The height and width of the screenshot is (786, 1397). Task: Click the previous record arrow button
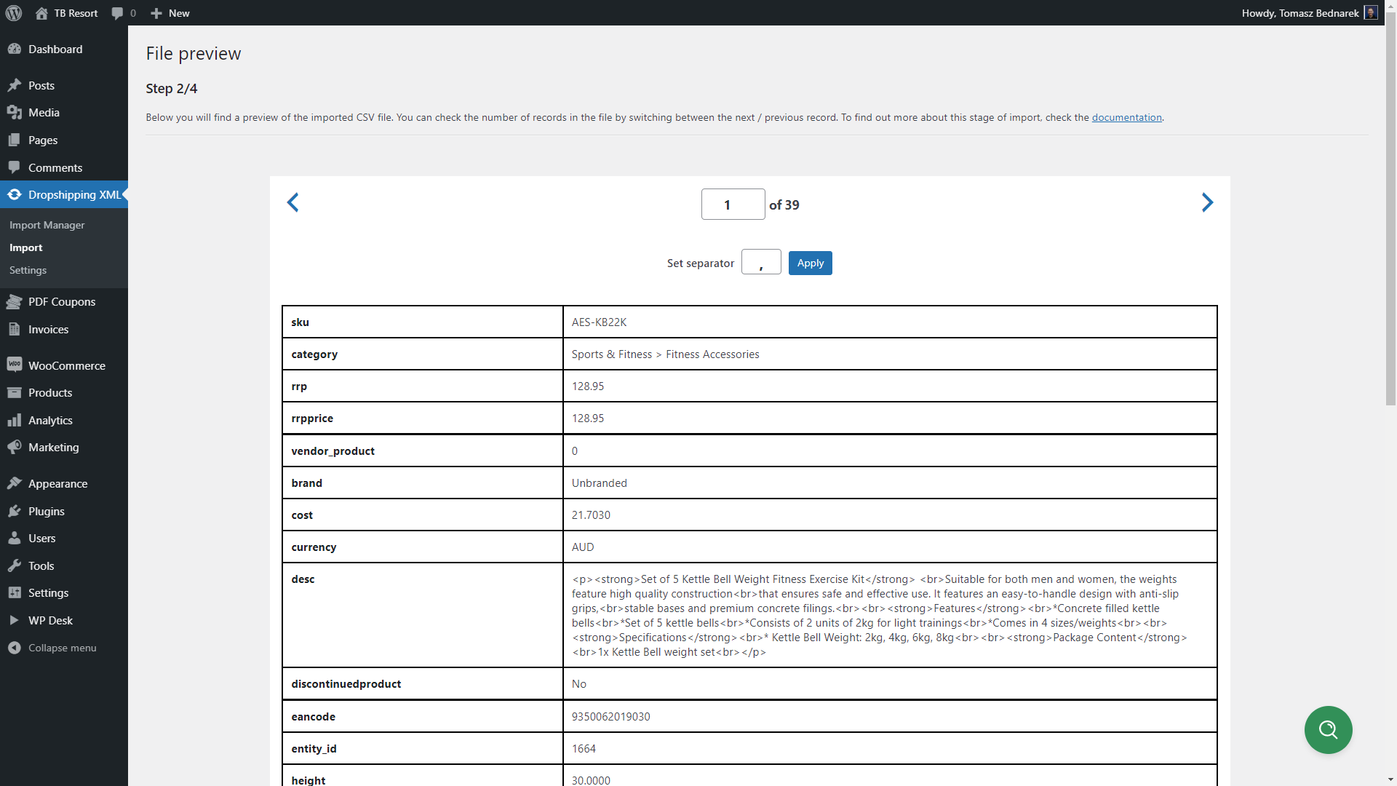tap(292, 202)
